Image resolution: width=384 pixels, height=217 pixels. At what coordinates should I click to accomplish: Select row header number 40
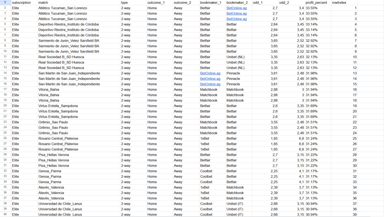point(5,214)
